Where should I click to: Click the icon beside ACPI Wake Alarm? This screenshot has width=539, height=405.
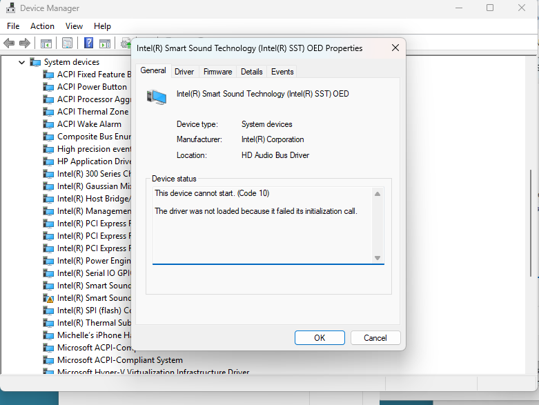coord(48,124)
